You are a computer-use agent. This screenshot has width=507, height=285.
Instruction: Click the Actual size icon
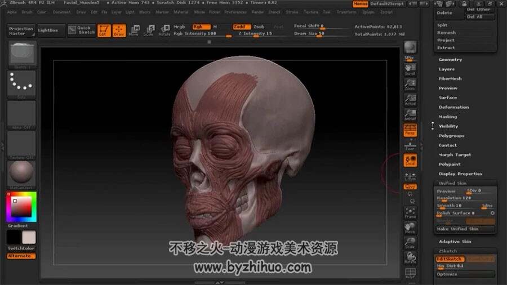click(x=410, y=100)
